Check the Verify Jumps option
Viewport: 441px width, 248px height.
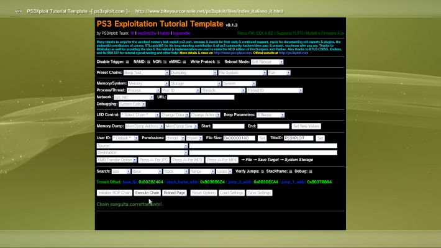pos(262,172)
